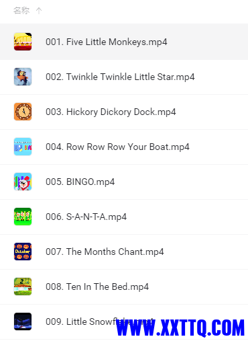The height and width of the screenshot is (341, 248).
Task: Open file 002. Twinkle Twinkle Little Star.mp4
Action: tap(120, 77)
